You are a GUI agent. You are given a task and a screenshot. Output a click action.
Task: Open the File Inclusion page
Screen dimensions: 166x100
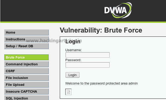(26, 78)
